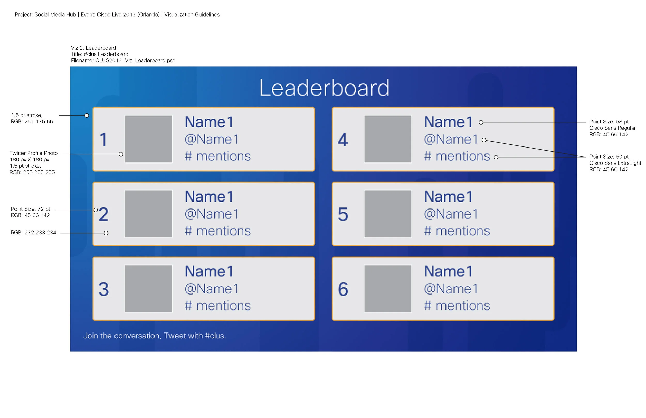Select the profile photo placeholder in card 4
The width and height of the screenshot is (646, 418).
coord(388,139)
